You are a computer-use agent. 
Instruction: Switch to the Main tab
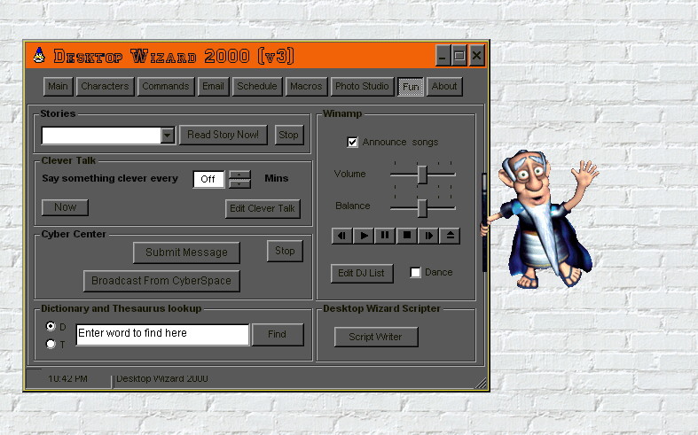pos(59,86)
